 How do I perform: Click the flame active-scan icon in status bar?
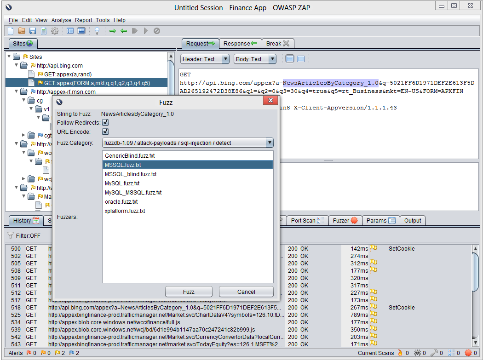pyautogui.click(x=400, y=353)
